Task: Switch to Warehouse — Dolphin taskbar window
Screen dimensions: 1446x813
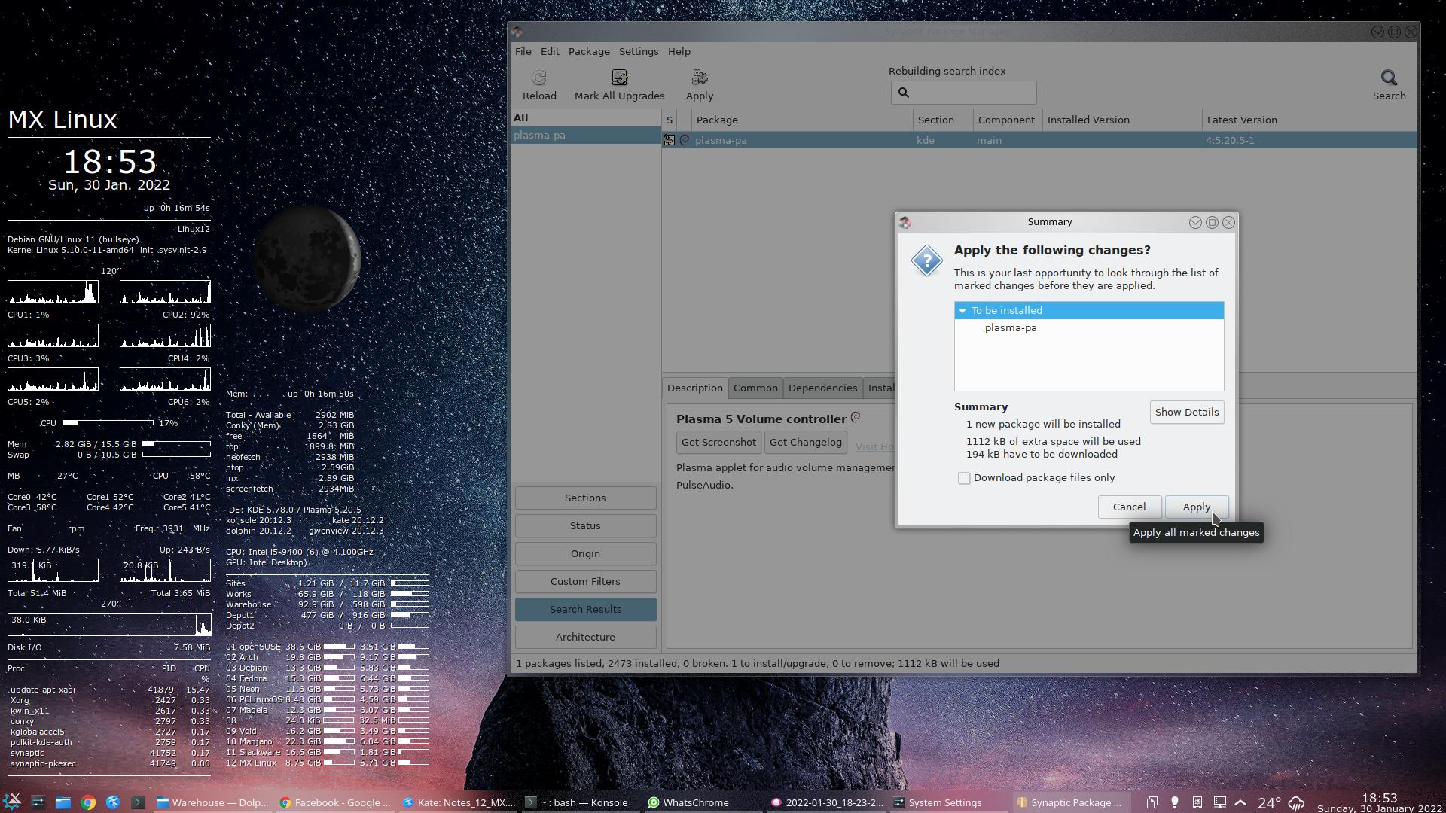Action: coord(212,802)
